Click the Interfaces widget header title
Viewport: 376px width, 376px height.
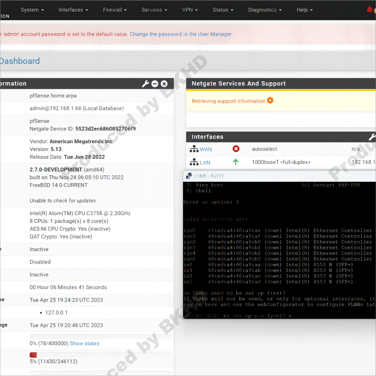[x=208, y=137]
